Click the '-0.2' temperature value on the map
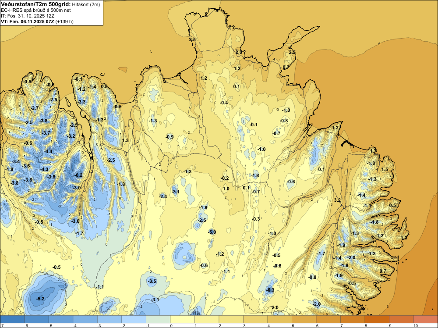Image resolution: width=438 pixels, height=328 pixels. pos(225,178)
